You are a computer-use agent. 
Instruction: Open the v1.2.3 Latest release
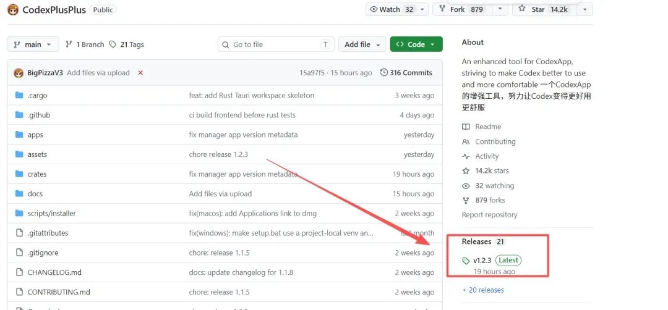[492, 260]
